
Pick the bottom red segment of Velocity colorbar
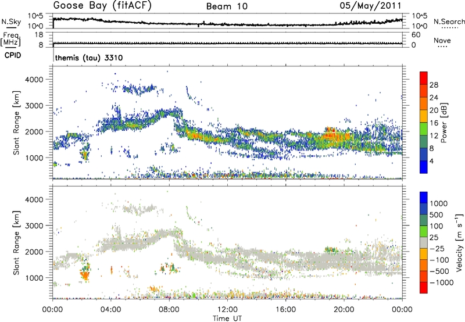point(424,288)
